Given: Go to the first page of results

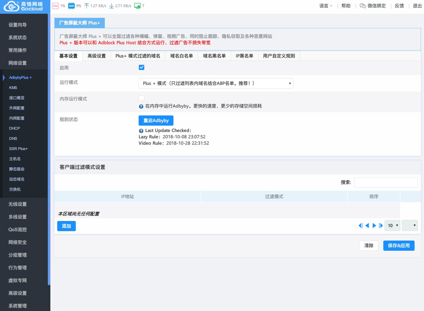Looking at the screenshot, I should [x=360, y=226].
